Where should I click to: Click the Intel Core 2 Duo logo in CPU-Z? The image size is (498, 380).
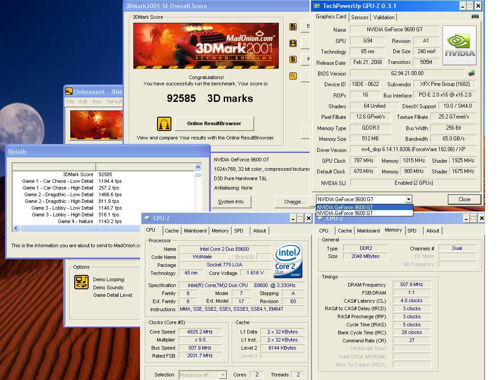[288, 261]
